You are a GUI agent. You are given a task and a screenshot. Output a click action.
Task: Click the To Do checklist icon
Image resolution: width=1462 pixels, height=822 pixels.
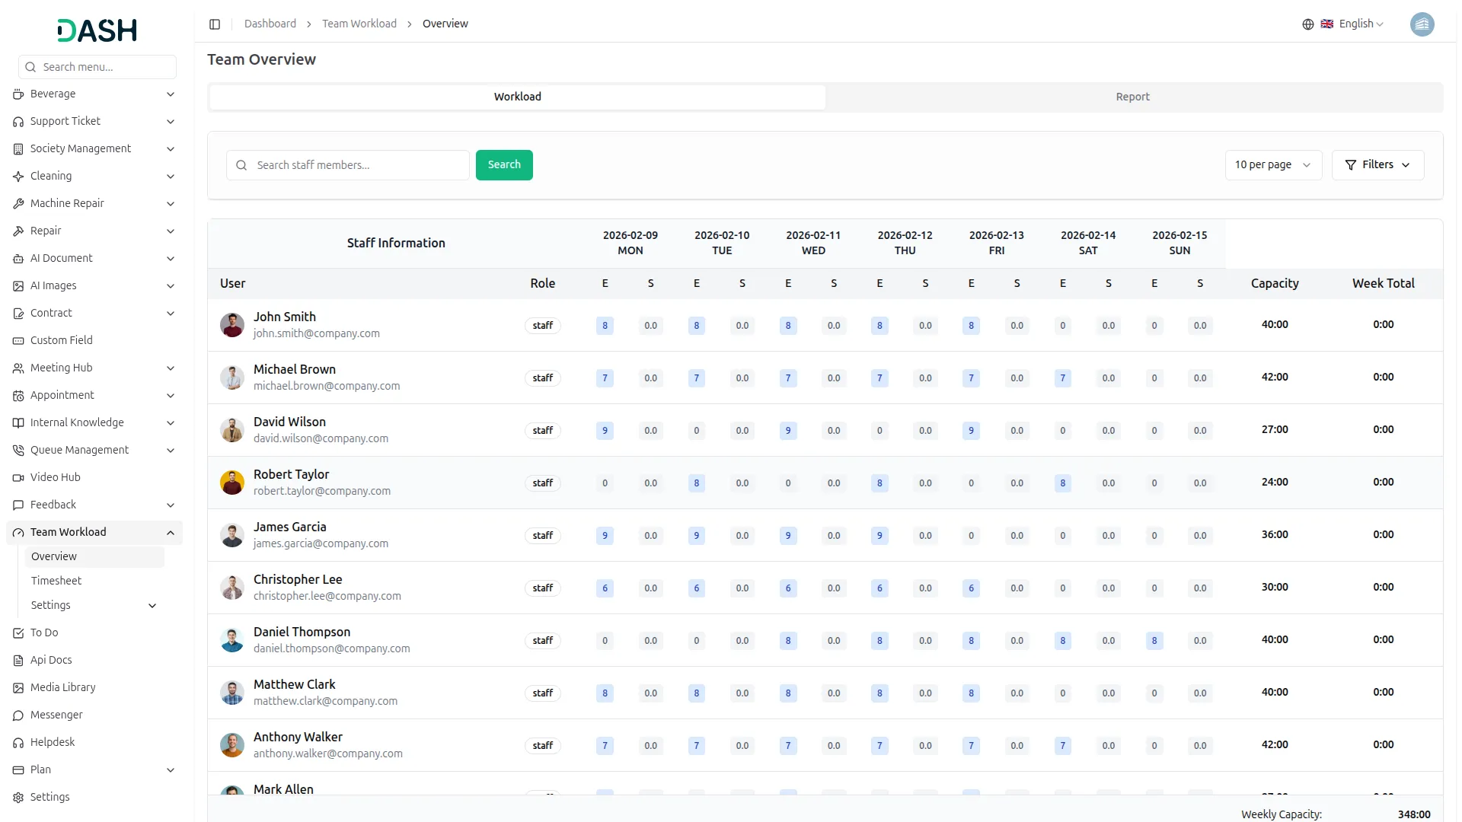click(x=18, y=633)
